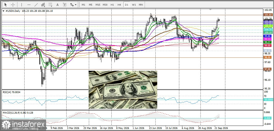Switch to M1 timeframe

[x=83, y=5]
